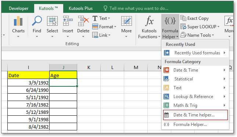
Task: Select column J header
Action: 63,67
